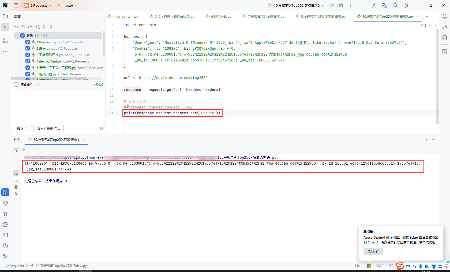Click the shelve changes icon
The image size is (450, 272).
(30, 26)
